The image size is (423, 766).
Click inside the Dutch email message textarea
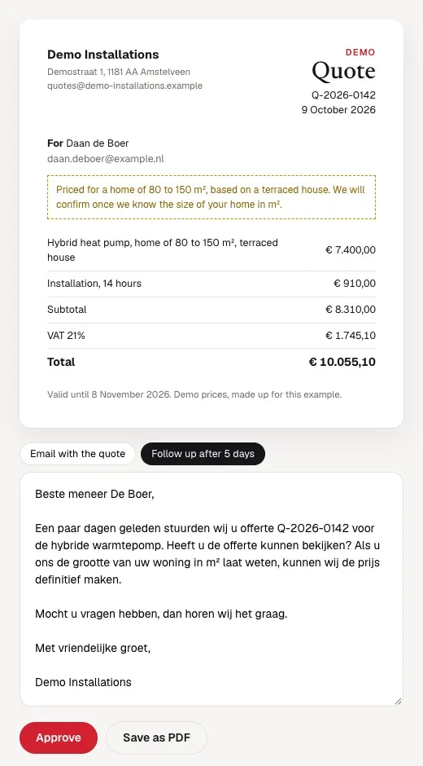click(x=211, y=588)
